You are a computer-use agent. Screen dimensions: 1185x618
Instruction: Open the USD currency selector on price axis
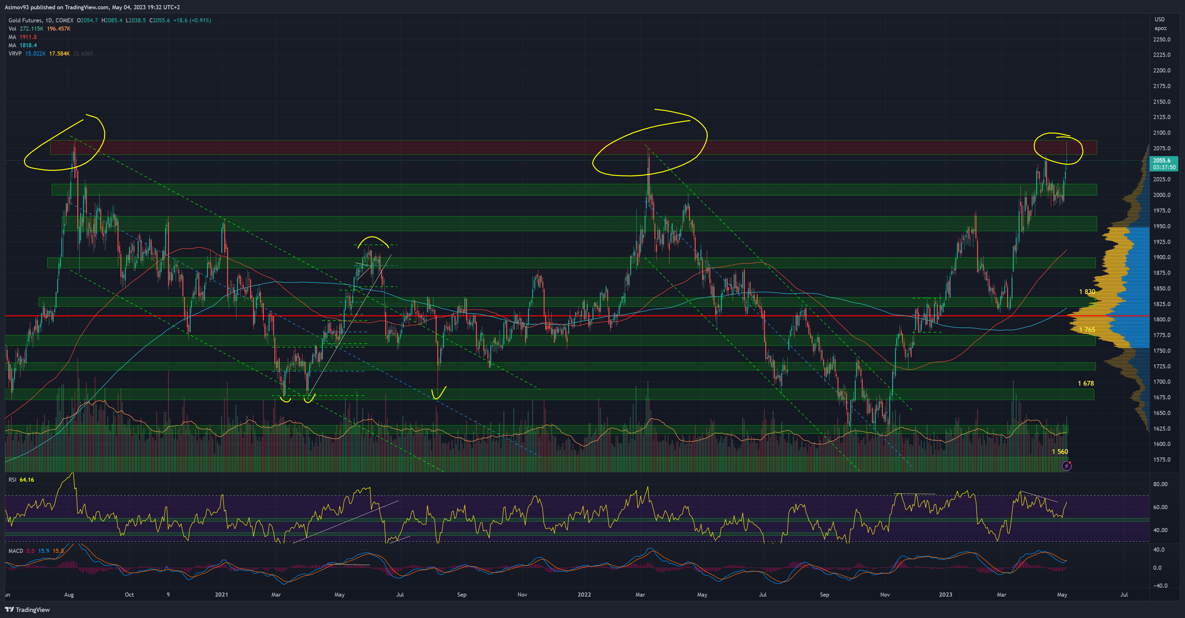[x=1159, y=19]
